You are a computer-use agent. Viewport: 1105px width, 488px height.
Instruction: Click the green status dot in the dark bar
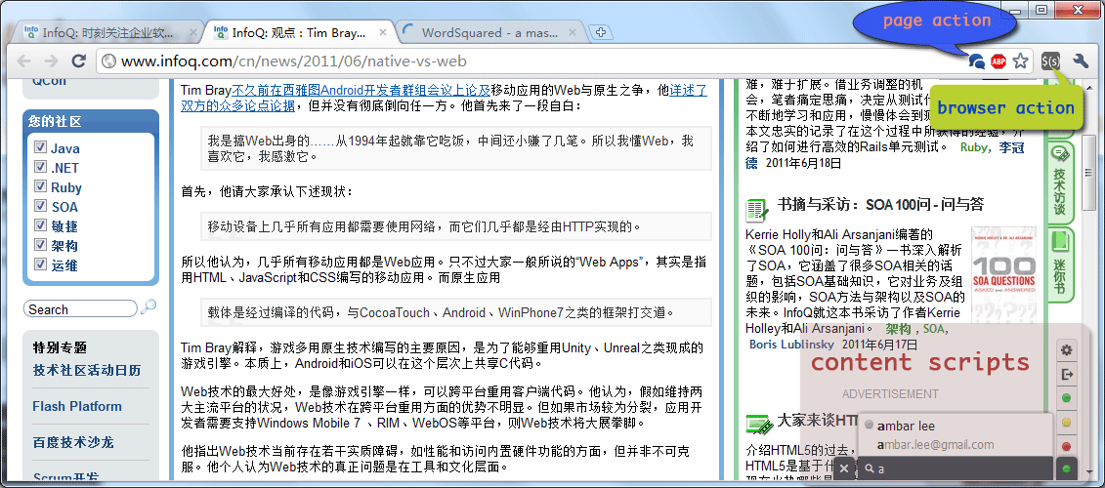pos(1066,469)
